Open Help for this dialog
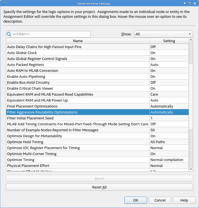This screenshot has width=199, height=208. coord(184,200)
